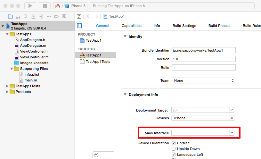Screen dimensions: 261x159
Task: Expand the TestApp1Tests folder
Action: point(7,86)
